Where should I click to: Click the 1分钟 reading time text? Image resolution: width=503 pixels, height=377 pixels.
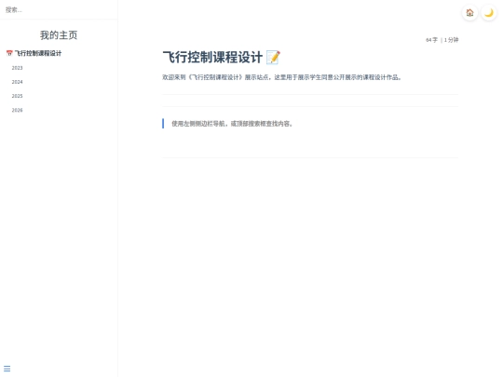(x=452, y=40)
